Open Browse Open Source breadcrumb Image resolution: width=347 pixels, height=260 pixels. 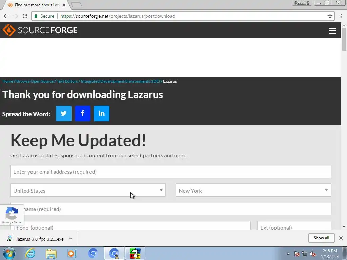point(35,81)
